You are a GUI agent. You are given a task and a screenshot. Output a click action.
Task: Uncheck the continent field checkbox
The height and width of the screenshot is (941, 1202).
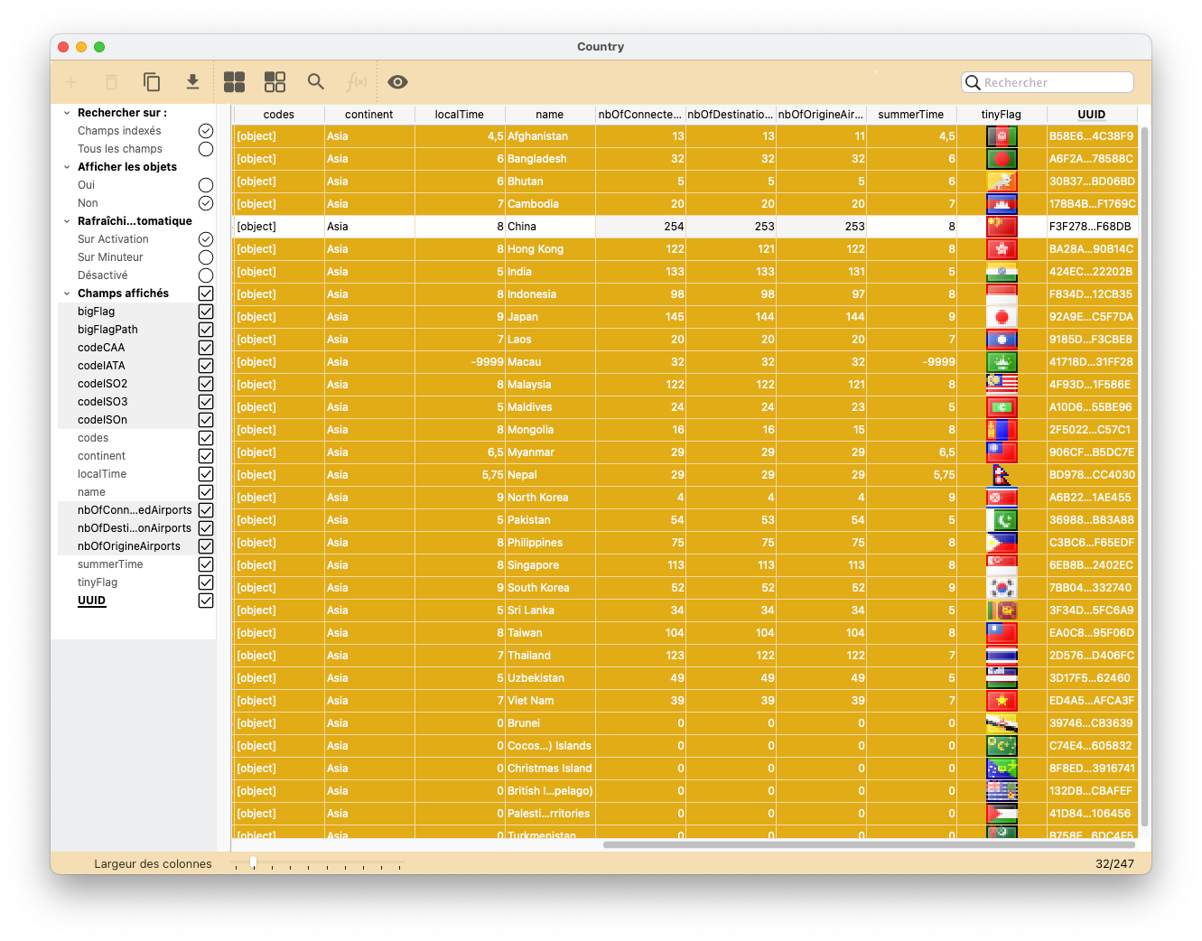(x=206, y=456)
